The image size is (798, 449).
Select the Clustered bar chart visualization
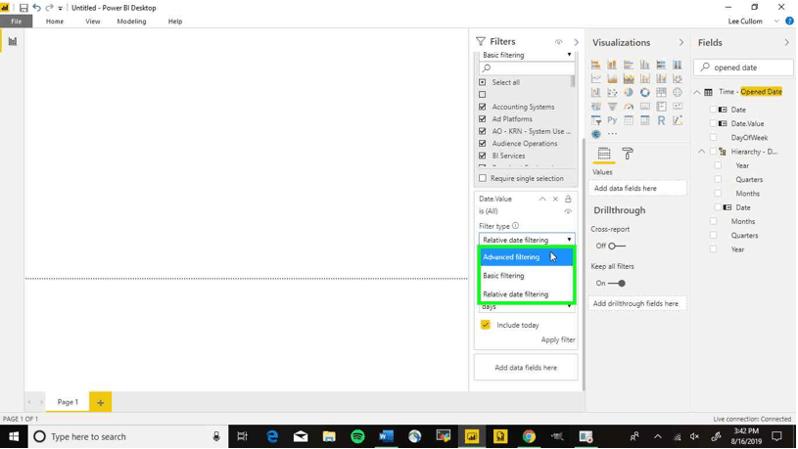[629, 65]
